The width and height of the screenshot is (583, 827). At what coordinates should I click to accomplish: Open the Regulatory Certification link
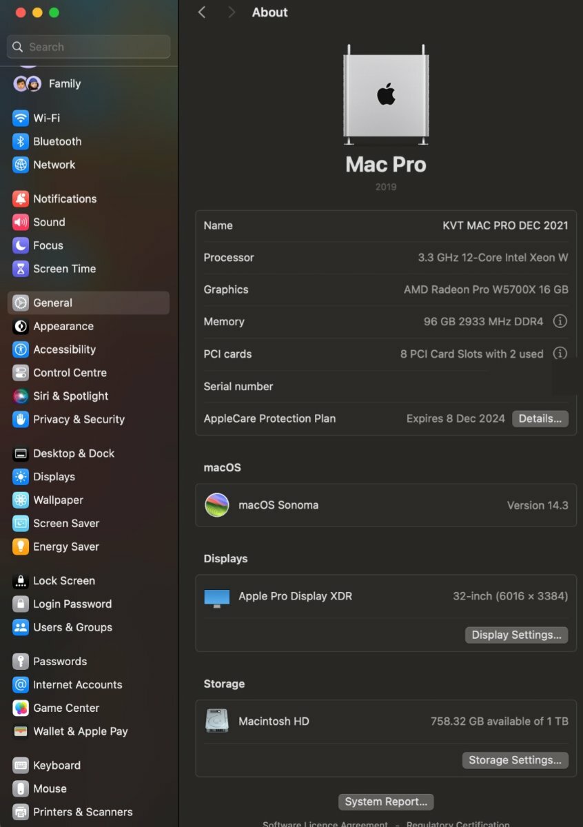pos(458,824)
